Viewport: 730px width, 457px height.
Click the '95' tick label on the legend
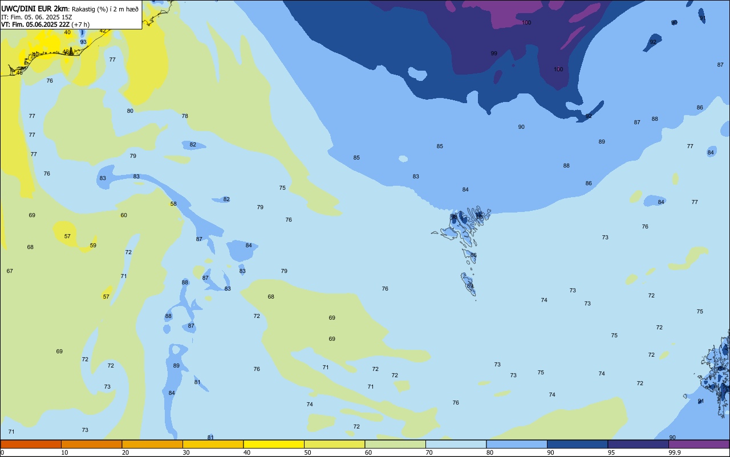(x=611, y=452)
